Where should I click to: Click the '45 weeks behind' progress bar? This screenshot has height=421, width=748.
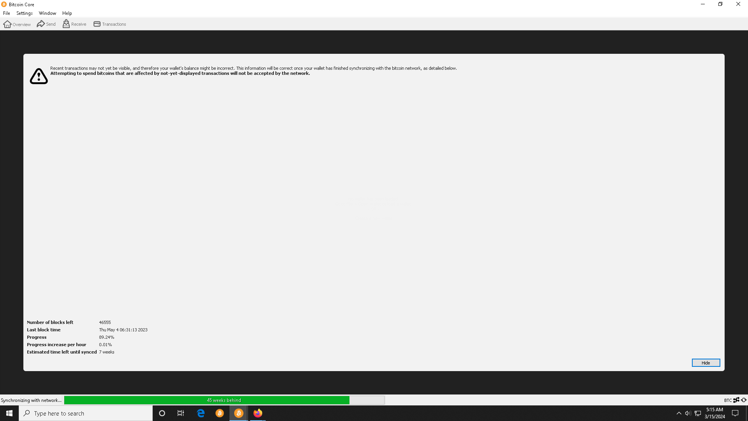click(x=224, y=400)
